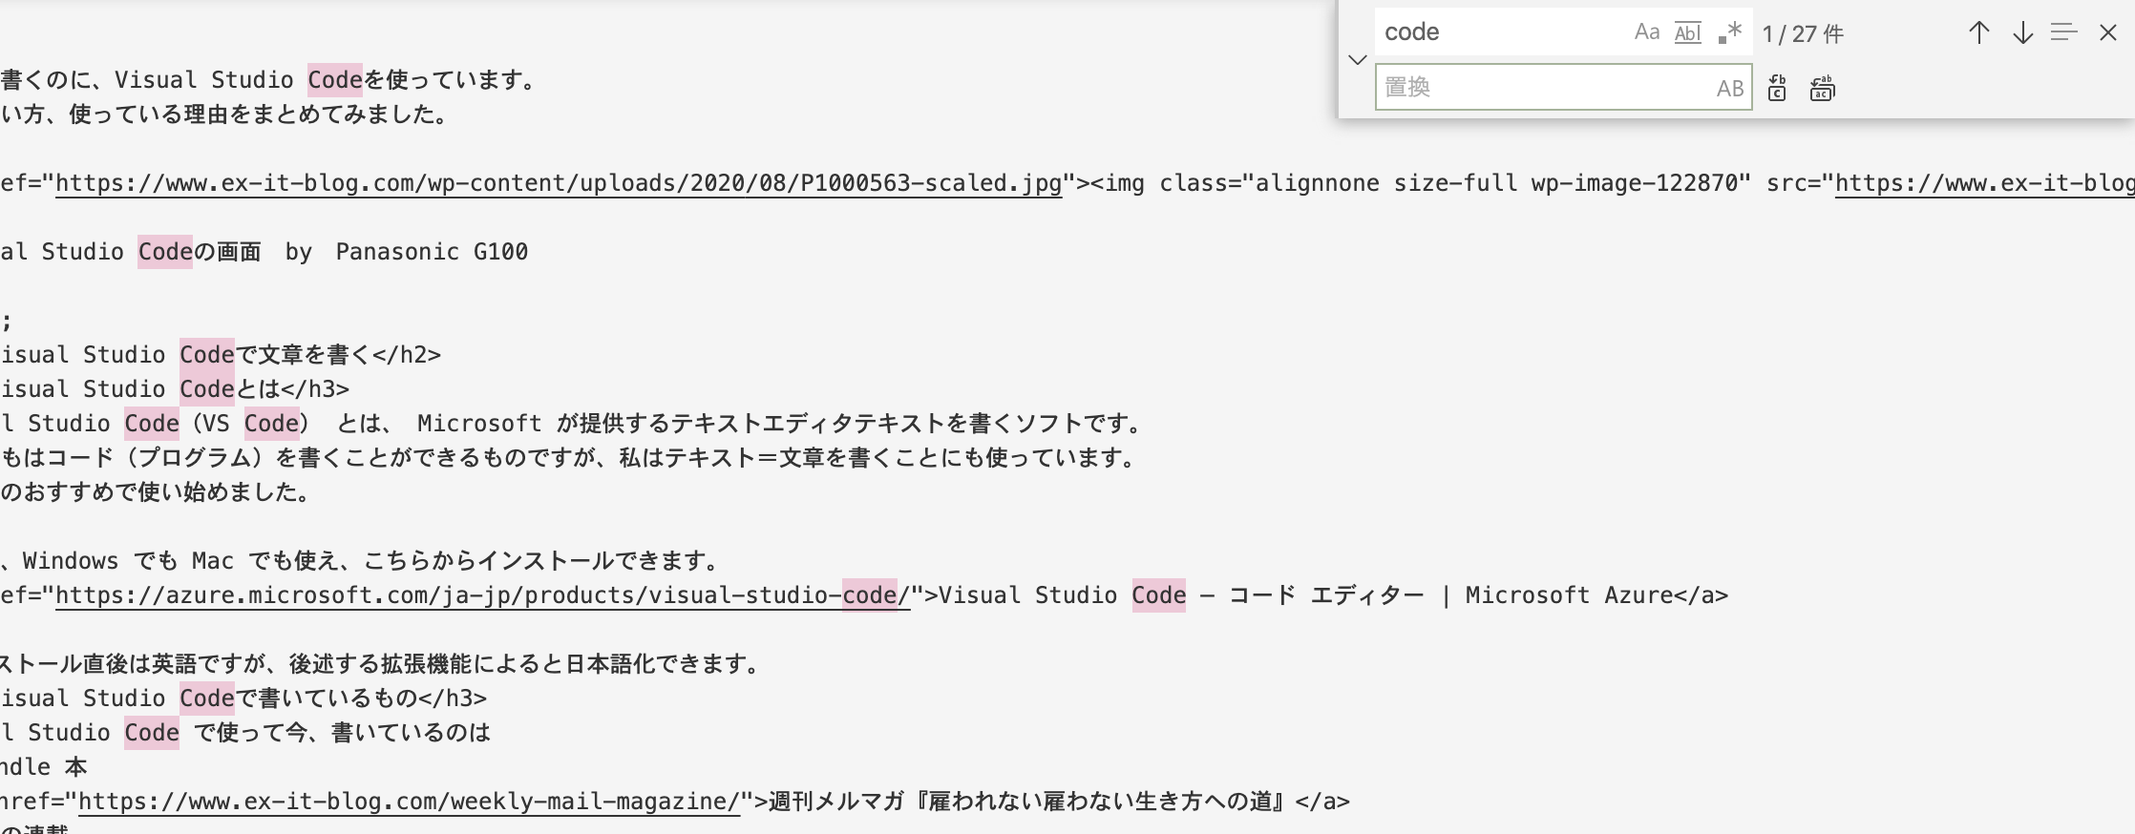Open the weekly-mail-magazine URL
Screen dimensions: 2135x834
410,802
